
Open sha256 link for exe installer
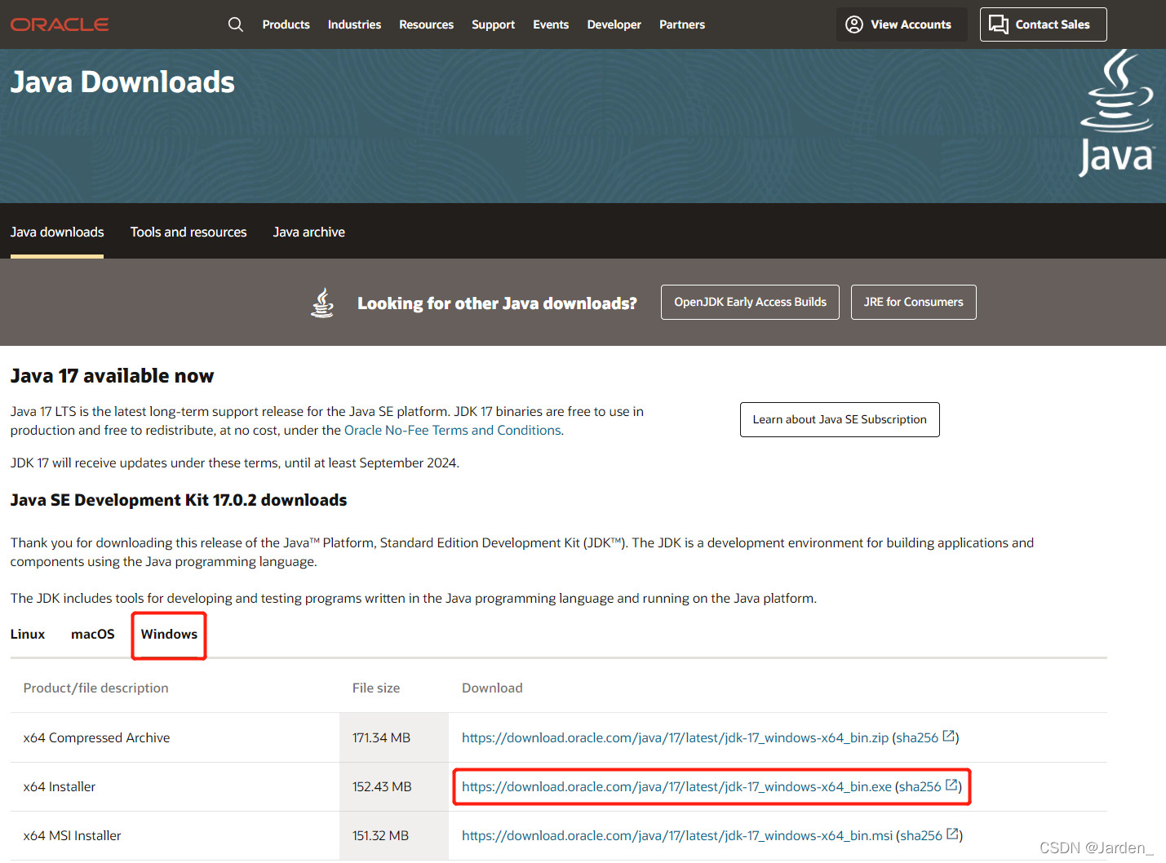pos(920,786)
